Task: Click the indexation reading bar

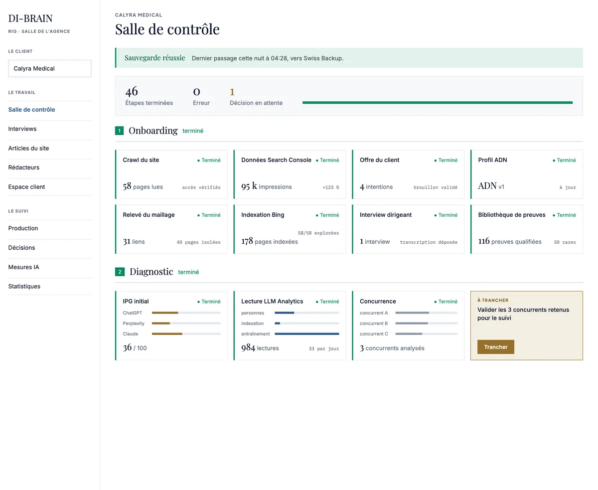Action: [x=307, y=324]
